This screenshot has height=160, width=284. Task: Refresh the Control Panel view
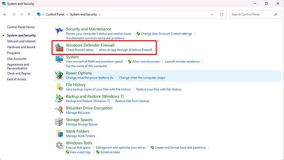pos(222,15)
